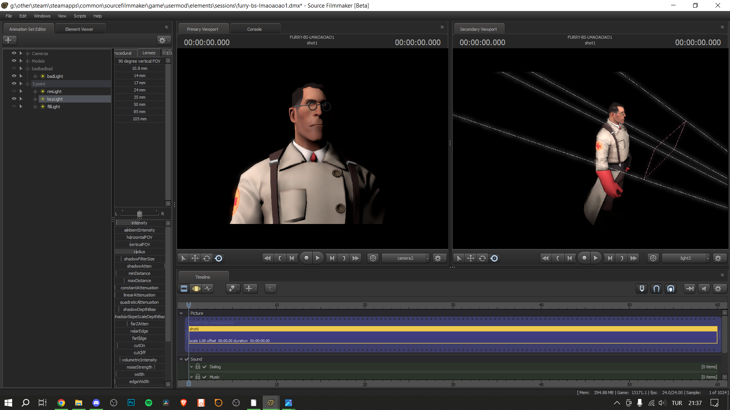730x410 pixels.
Task: Open the Scripts menu
Action: click(80, 16)
